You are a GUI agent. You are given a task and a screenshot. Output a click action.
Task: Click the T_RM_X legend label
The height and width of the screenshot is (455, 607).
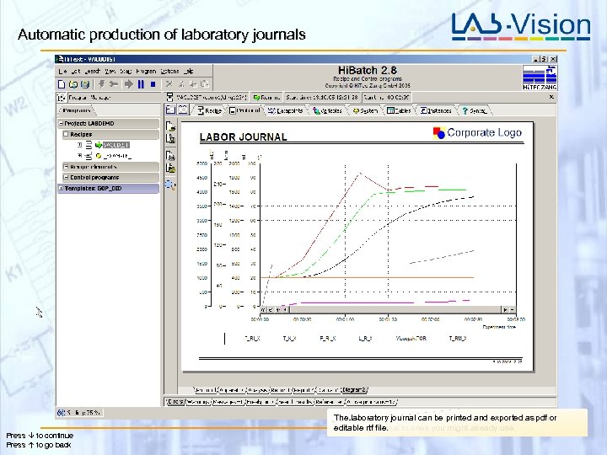458,339
